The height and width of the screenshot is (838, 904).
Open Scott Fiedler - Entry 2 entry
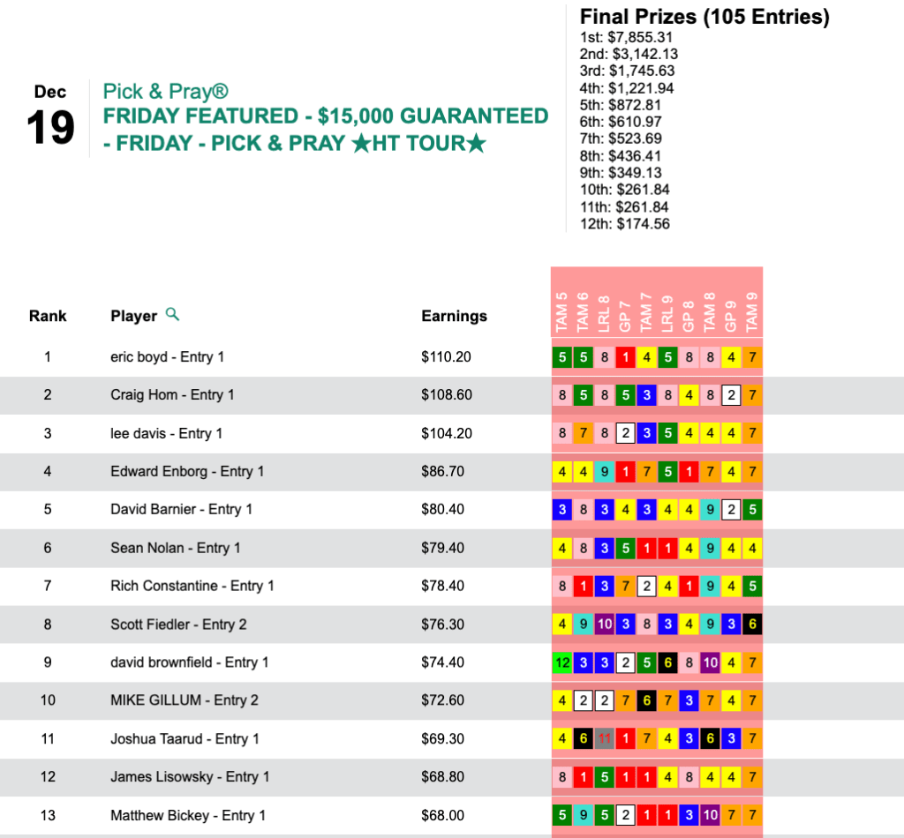[178, 625]
